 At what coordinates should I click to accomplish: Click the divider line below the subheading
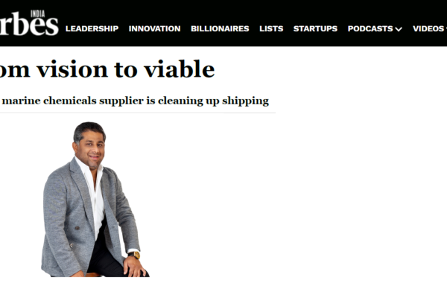tap(138, 113)
